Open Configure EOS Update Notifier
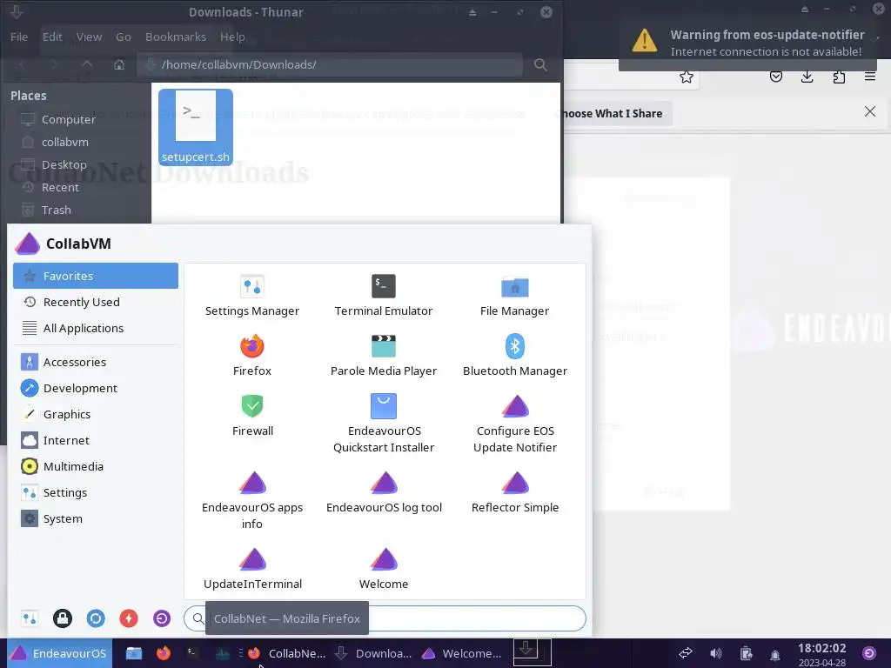 click(515, 424)
